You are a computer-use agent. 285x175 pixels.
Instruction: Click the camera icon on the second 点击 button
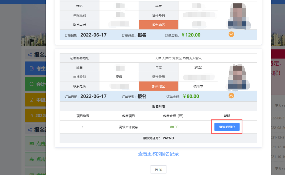coord(32,159)
